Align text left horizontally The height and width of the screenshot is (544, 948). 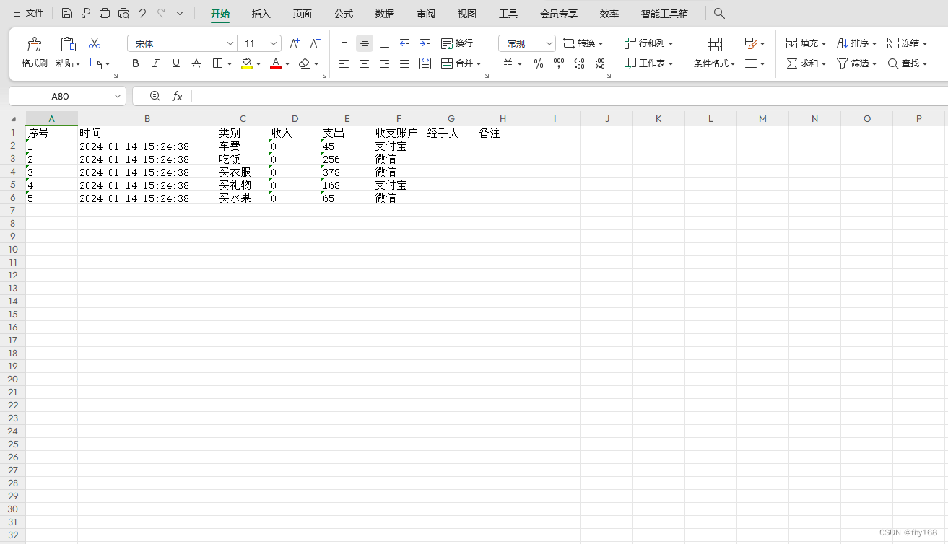click(344, 63)
